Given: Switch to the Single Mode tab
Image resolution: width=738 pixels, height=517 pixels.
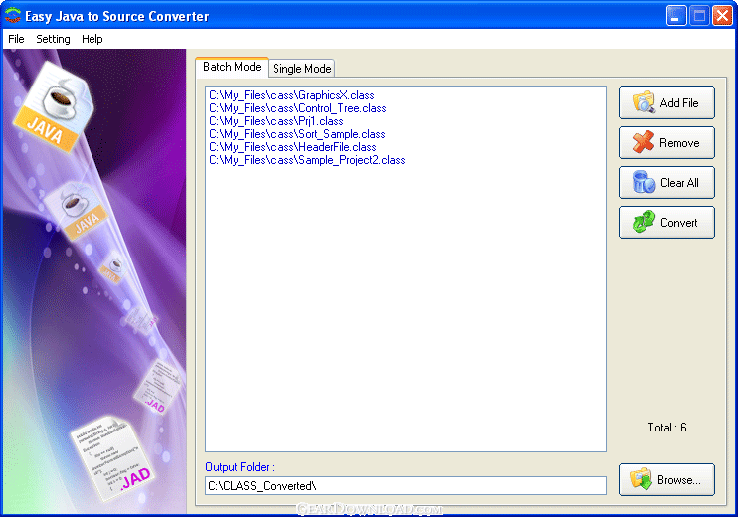Looking at the screenshot, I should [301, 69].
